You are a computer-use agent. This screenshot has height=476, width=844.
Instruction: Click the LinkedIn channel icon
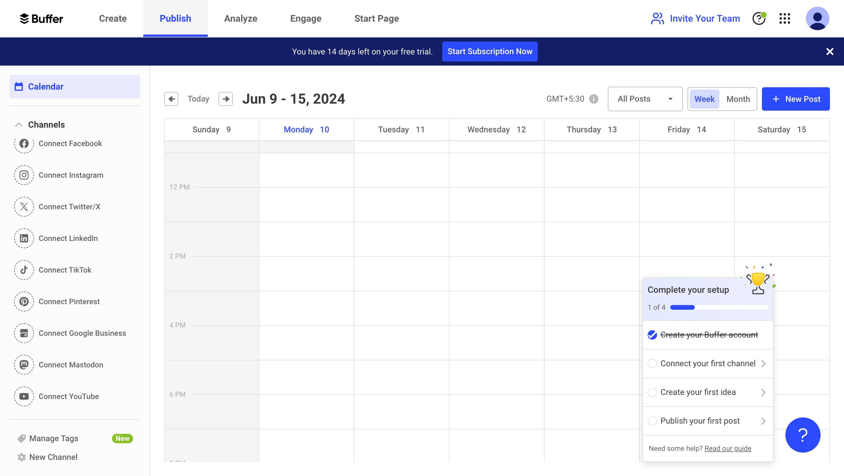24,238
